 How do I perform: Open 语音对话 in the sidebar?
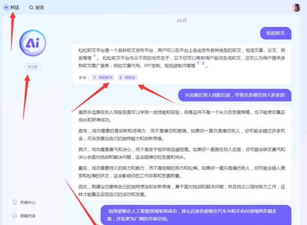(28, 216)
